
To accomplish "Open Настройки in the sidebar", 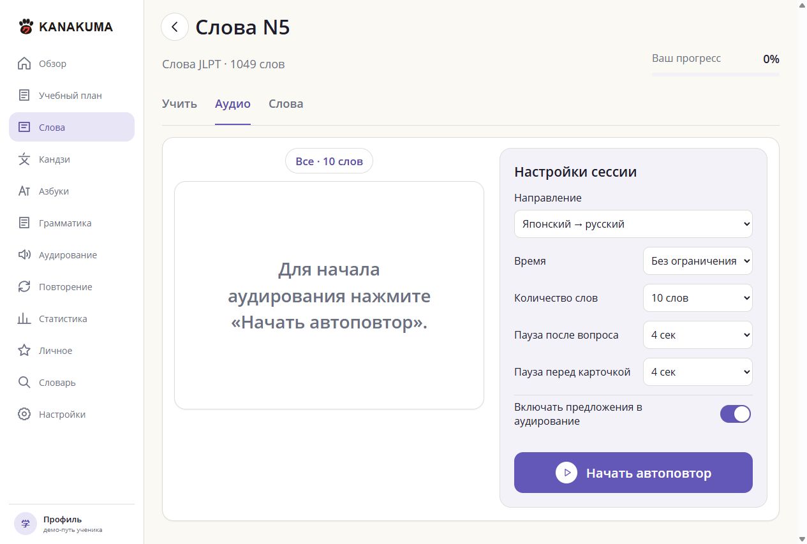I will [71, 415].
